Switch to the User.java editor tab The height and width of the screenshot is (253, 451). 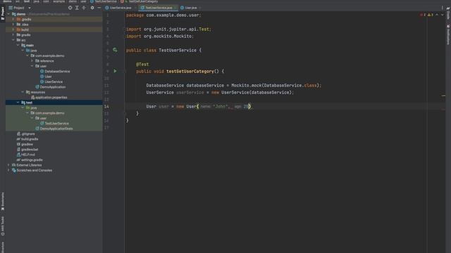coord(190,8)
